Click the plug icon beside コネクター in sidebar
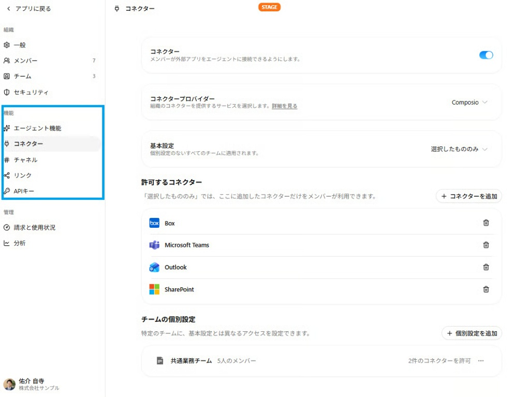This screenshot has height=397, width=530. click(x=6, y=144)
